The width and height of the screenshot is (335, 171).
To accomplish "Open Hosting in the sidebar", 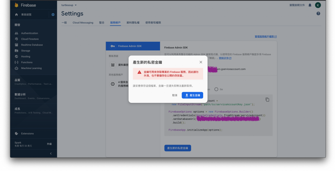I will point(26,57).
